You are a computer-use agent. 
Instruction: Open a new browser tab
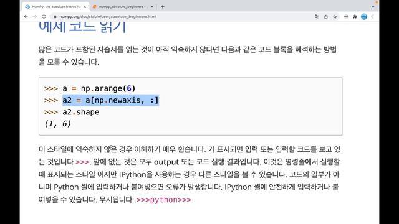(163, 7)
